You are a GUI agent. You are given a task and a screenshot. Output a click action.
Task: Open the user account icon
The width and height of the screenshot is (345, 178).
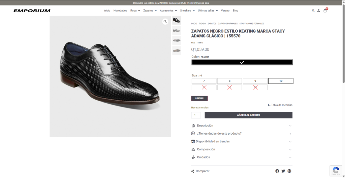[x=319, y=10]
